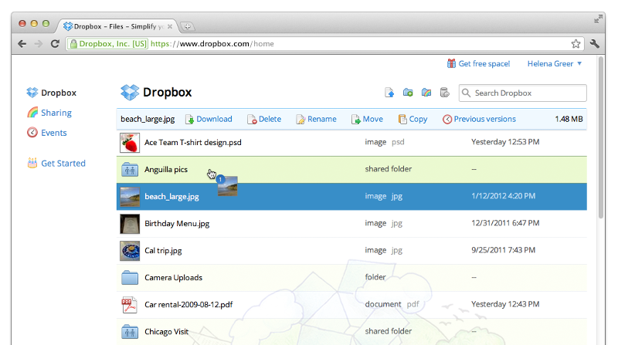The image size is (618, 345).
Task: Select the Dropbox - Files browser tab
Action: click(x=117, y=26)
